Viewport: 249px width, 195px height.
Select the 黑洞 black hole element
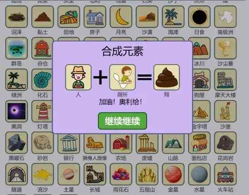click(17, 111)
